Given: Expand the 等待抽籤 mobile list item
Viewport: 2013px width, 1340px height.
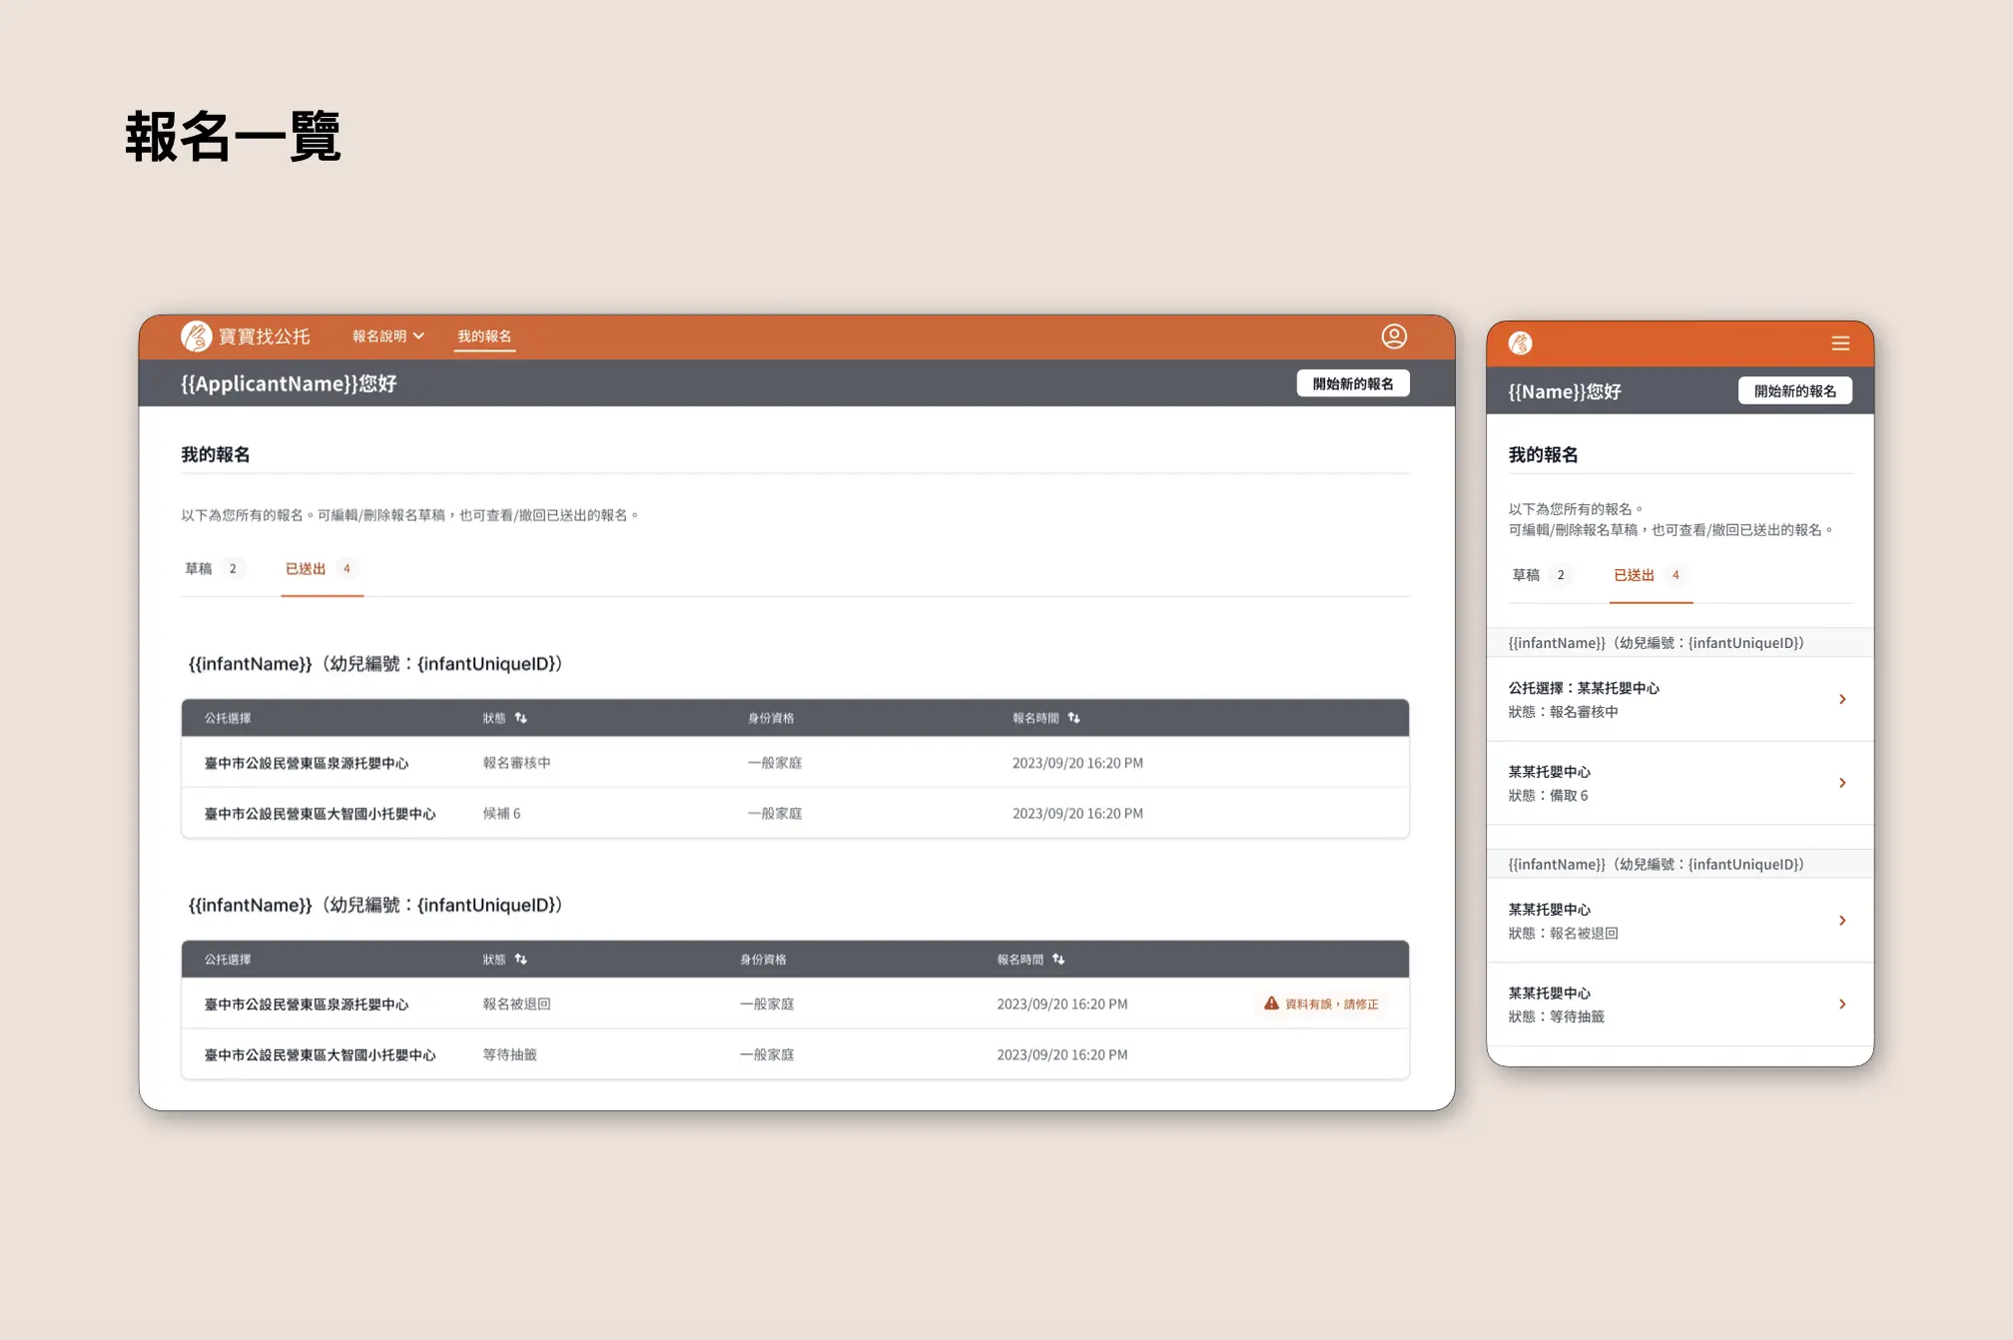Looking at the screenshot, I should (1842, 1005).
